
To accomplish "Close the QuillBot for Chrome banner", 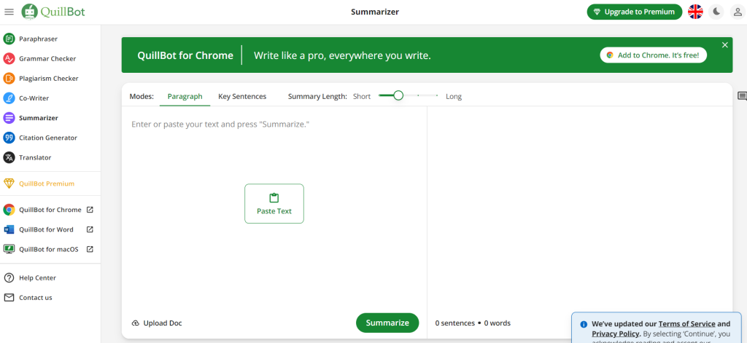I will 725,44.
